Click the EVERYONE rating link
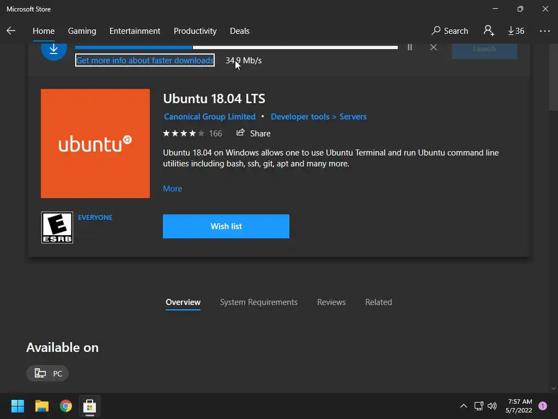Viewport: 558px width, 419px height. (x=95, y=217)
